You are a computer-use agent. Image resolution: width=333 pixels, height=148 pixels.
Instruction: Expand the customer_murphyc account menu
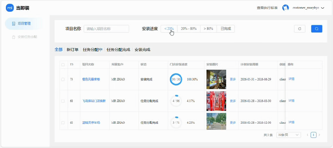click(323, 8)
